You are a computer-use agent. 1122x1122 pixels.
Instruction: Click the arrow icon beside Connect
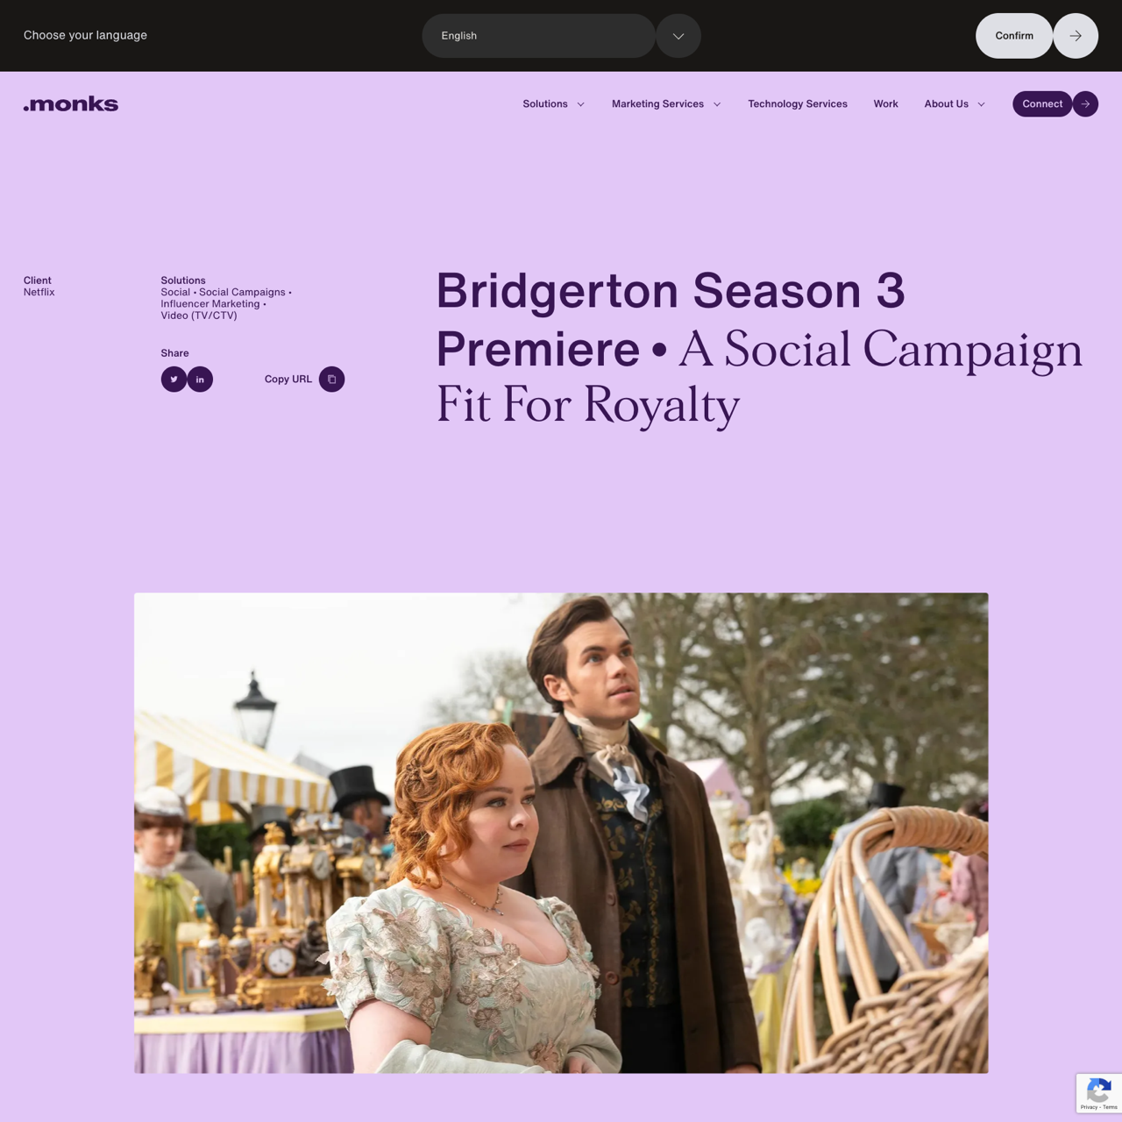[x=1085, y=103]
